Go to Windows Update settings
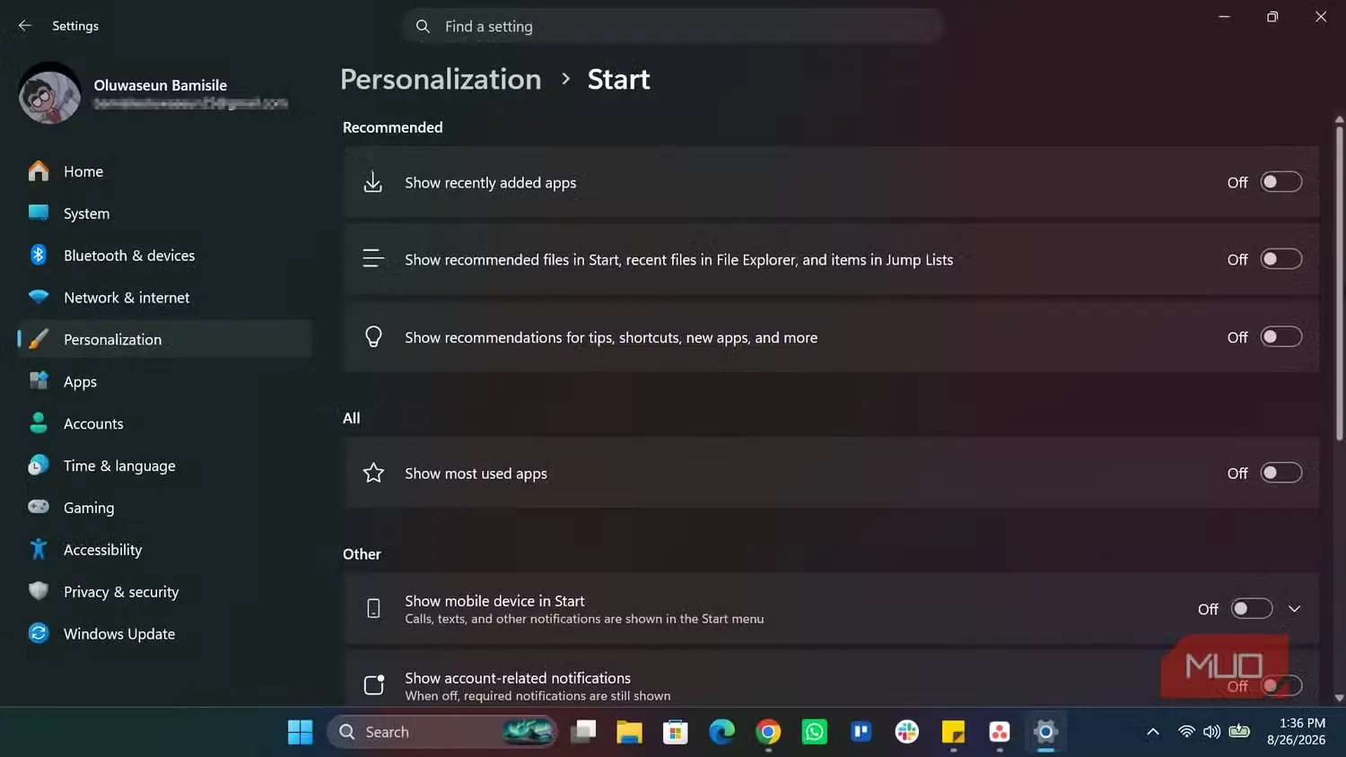This screenshot has width=1346, height=757. 165,633
